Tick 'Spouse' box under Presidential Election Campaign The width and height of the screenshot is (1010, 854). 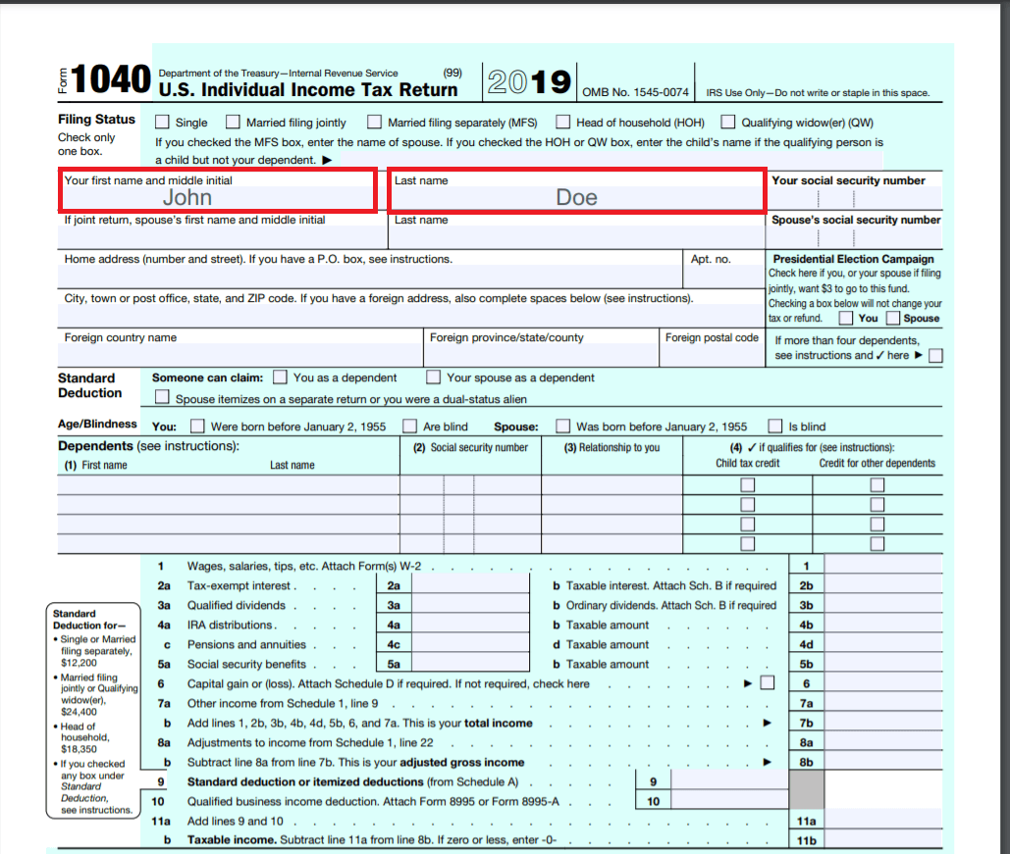892,319
